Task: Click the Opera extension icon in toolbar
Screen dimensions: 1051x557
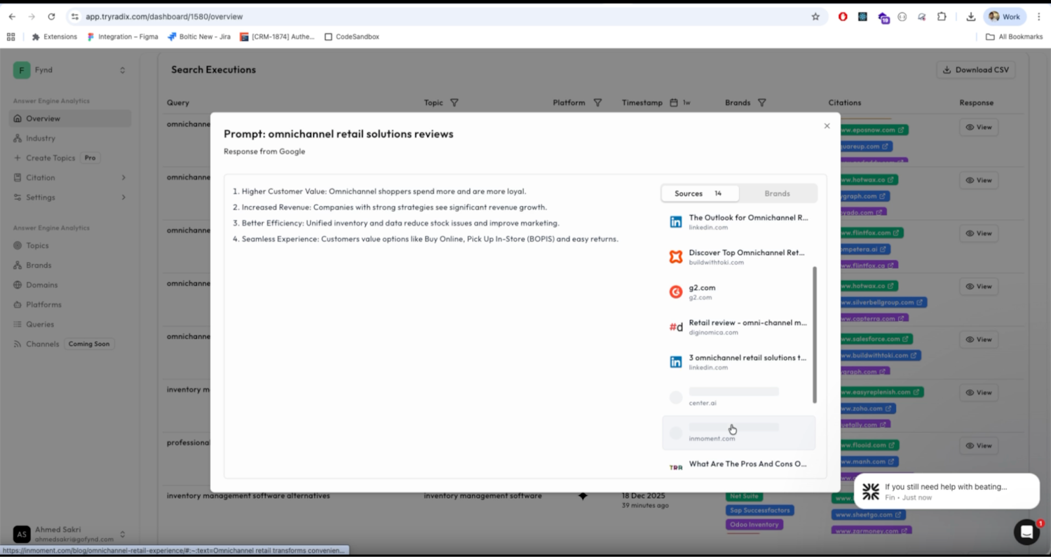Action: click(x=843, y=16)
